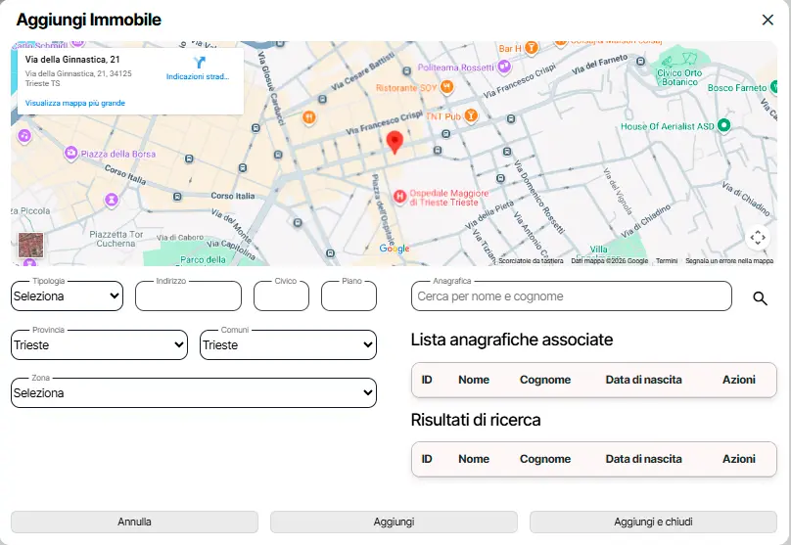The height and width of the screenshot is (545, 791).
Task: Click the red location pin on map
Action: [395, 143]
